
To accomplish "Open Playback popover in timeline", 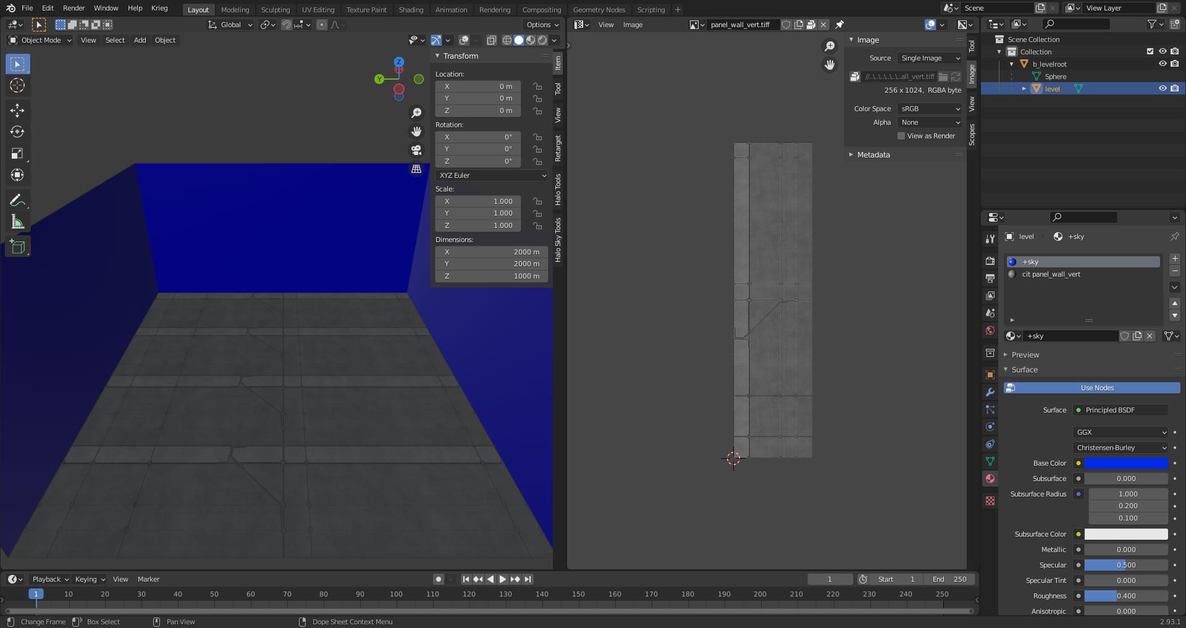I will tap(49, 579).
